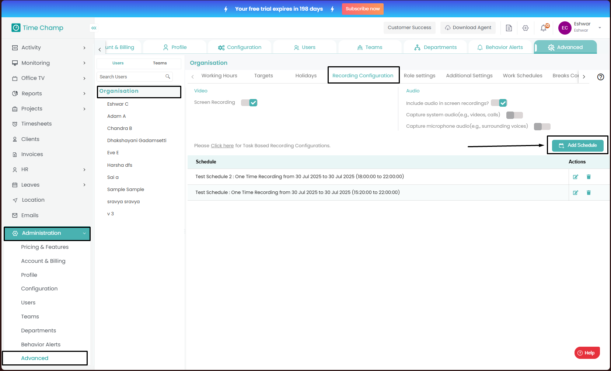Disable include audio in screen recordings

pos(499,103)
